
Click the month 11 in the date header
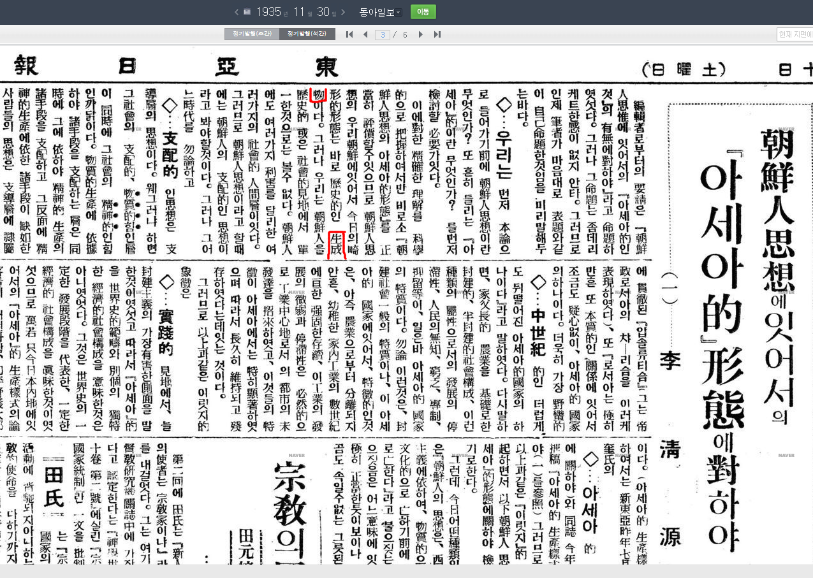(300, 12)
